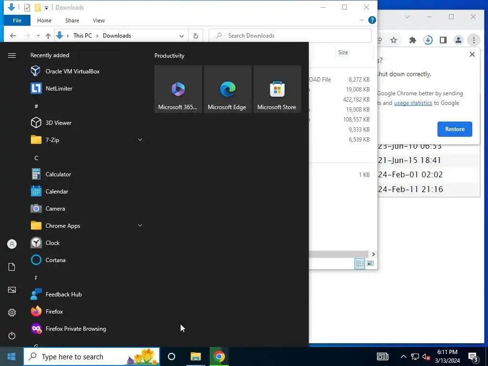Switch to large thumbnails view
This screenshot has width=488, height=366.
[370, 264]
